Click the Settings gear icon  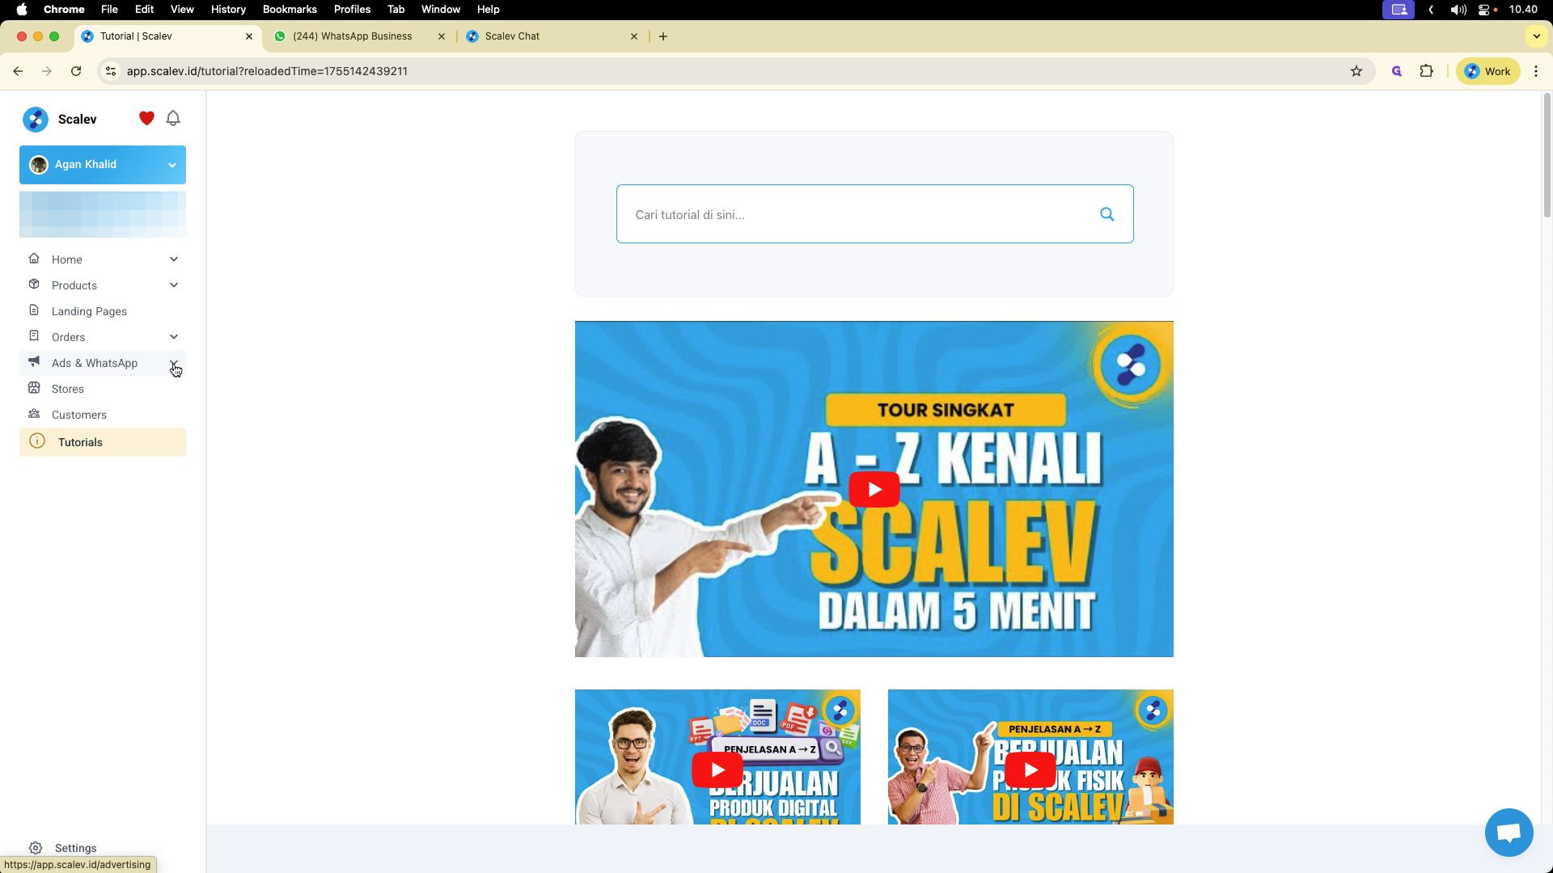36,848
